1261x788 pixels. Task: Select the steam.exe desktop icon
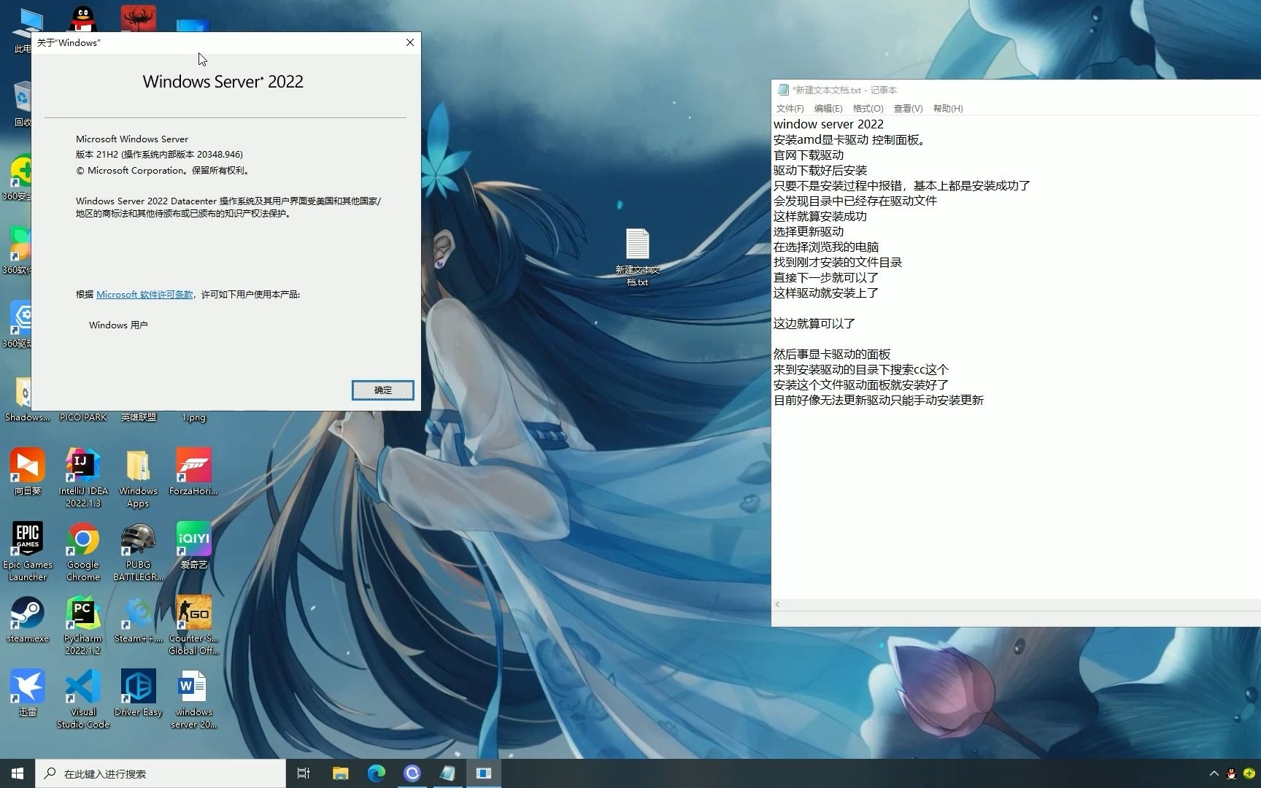(28, 619)
